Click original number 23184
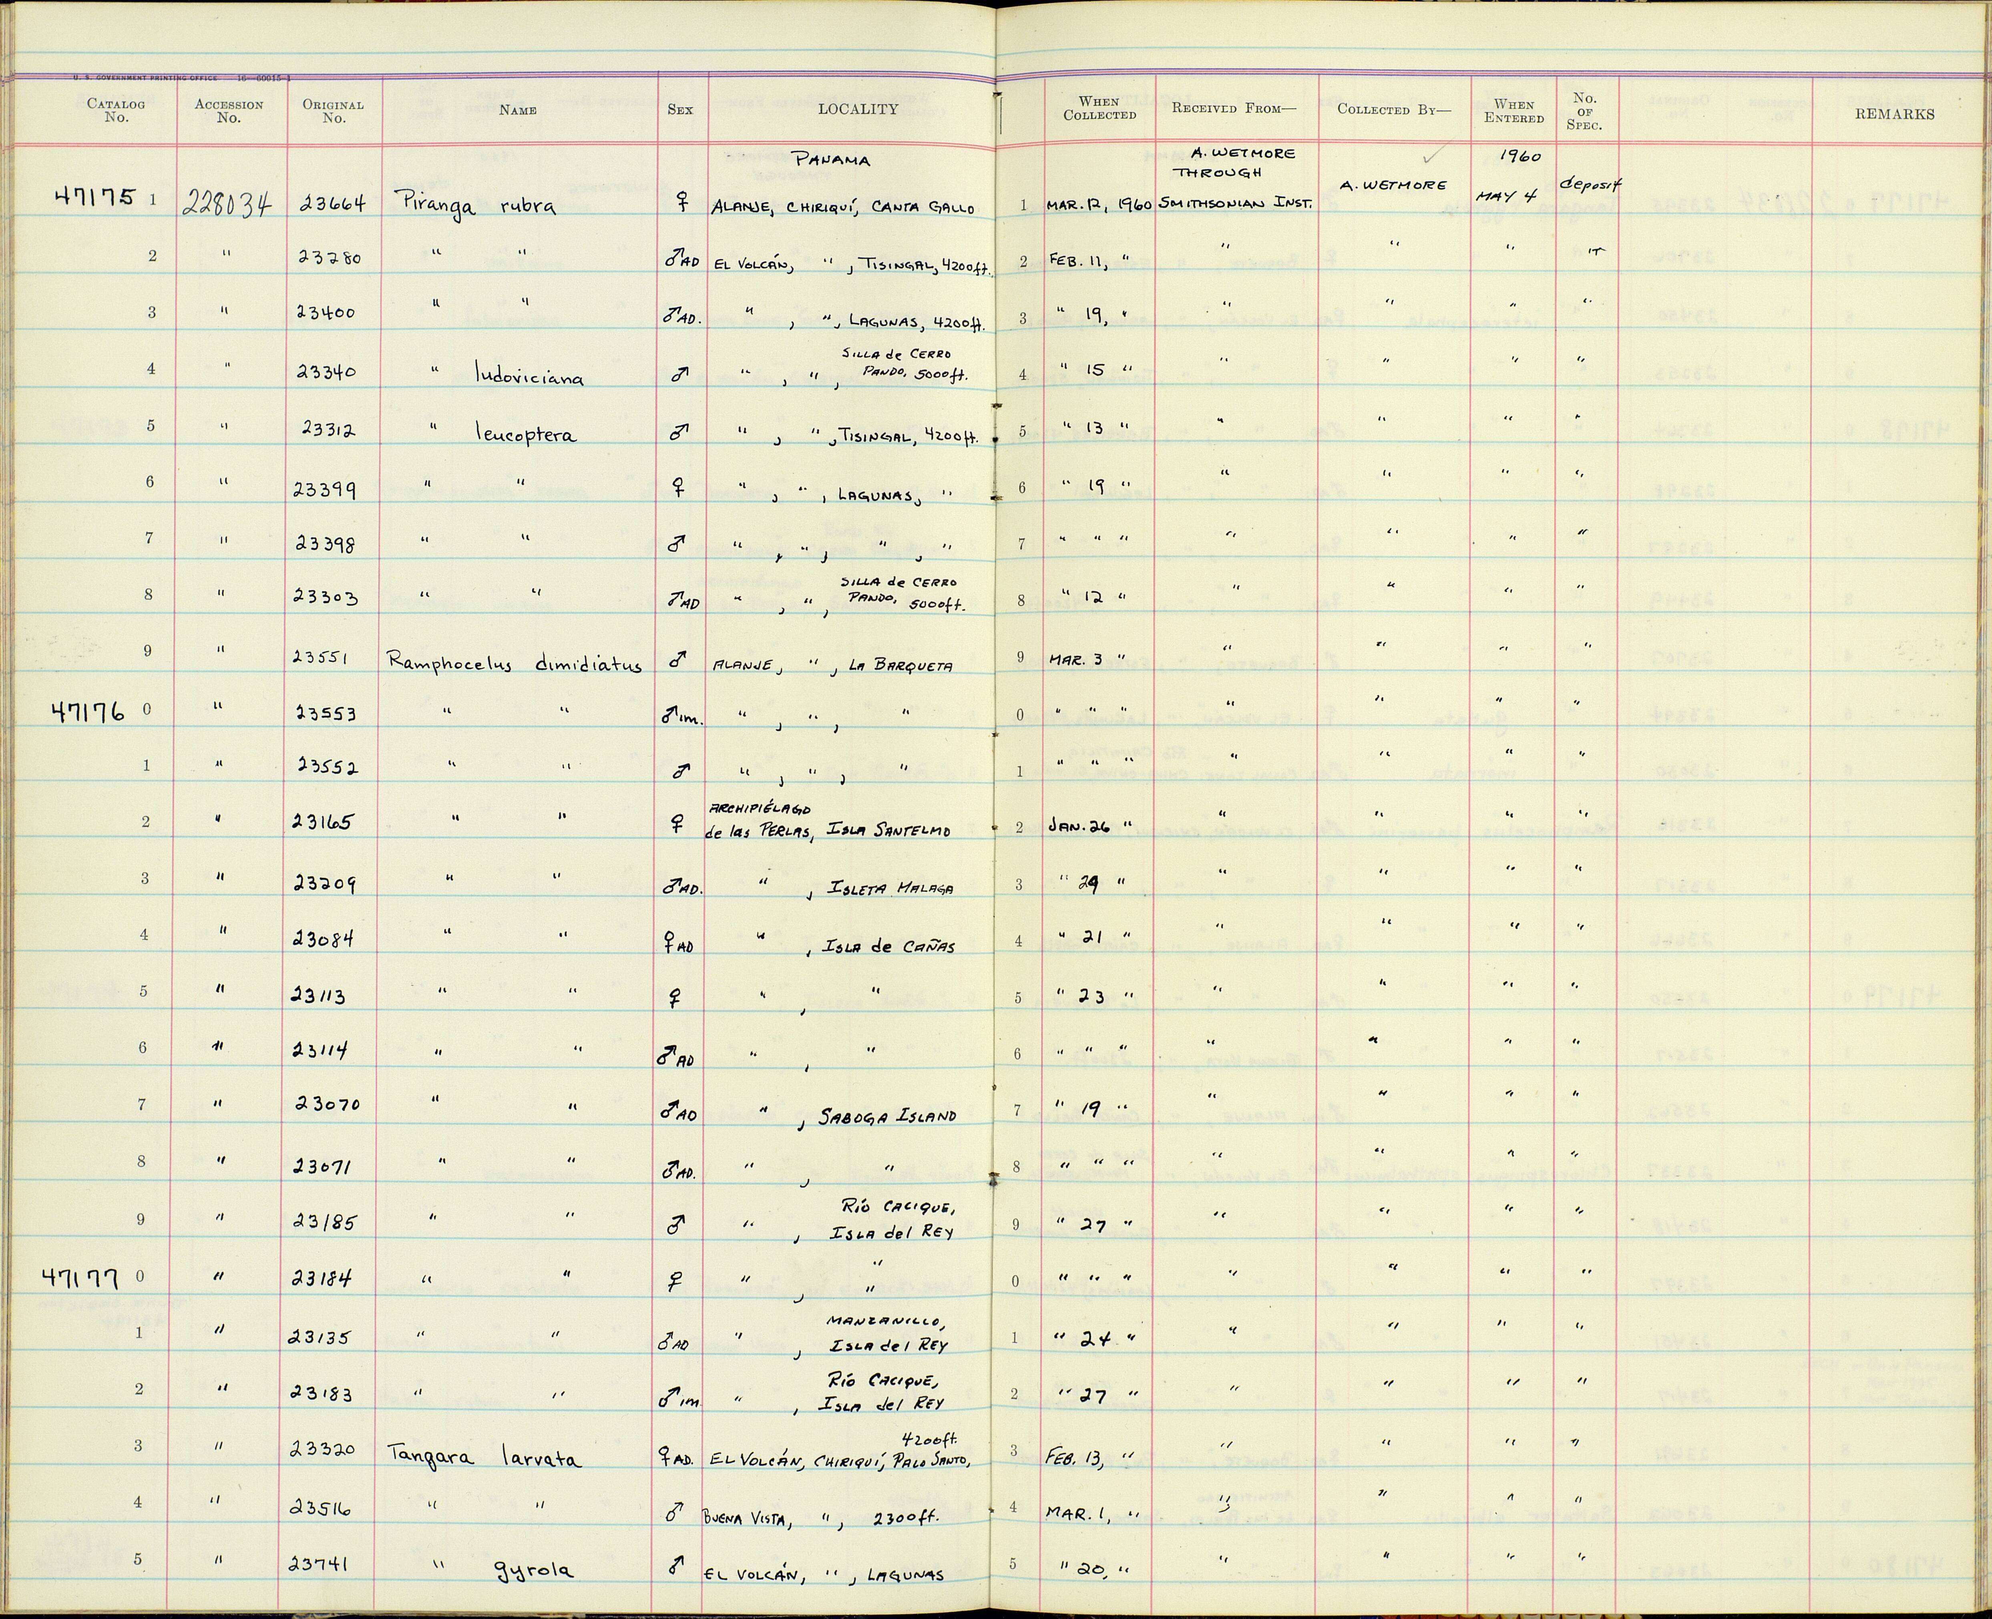Viewport: 1992px width, 1619px height. (x=324, y=1279)
